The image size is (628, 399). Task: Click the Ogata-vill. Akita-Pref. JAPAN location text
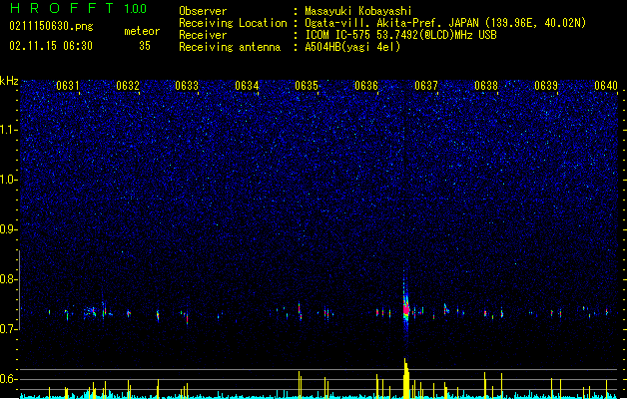(445, 23)
